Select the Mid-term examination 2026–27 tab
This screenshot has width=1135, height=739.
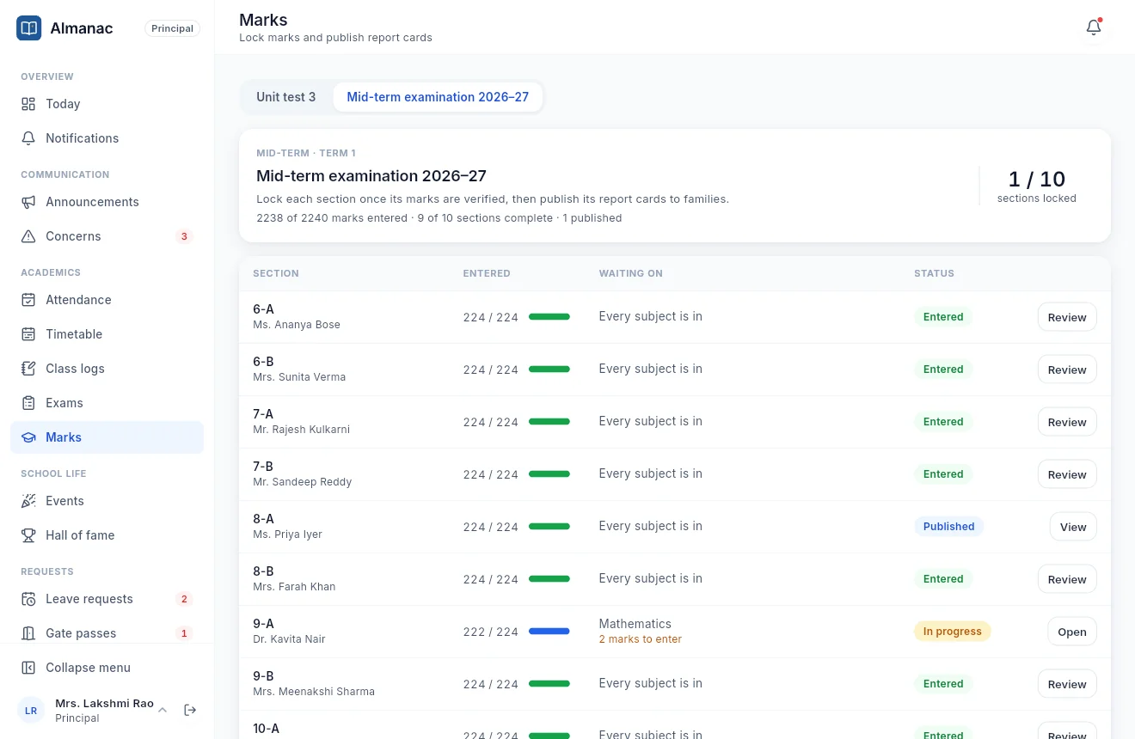[x=438, y=97]
